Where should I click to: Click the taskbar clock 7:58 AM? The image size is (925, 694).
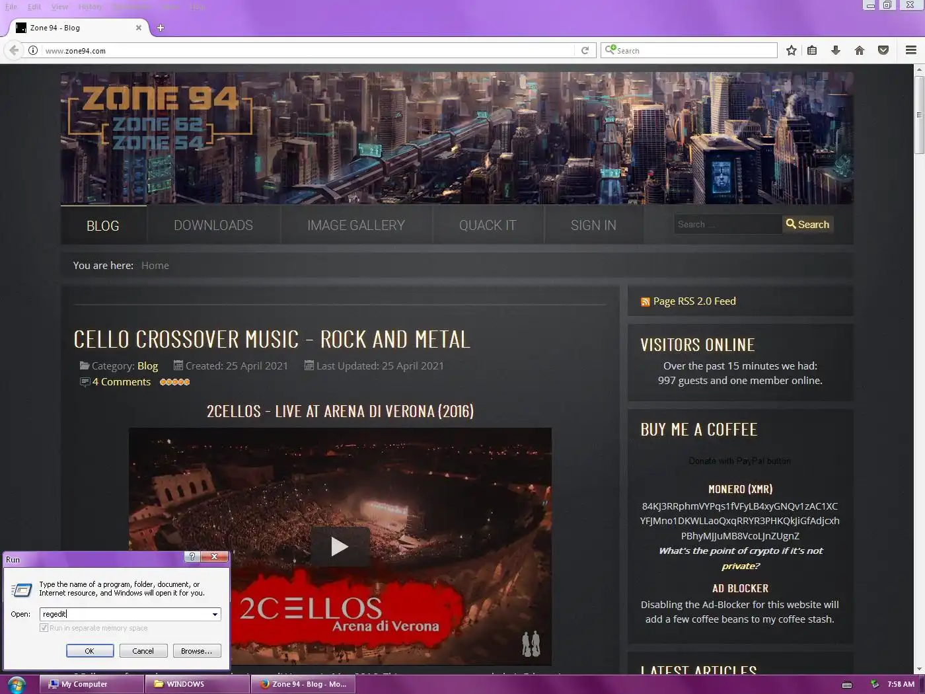click(x=901, y=685)
